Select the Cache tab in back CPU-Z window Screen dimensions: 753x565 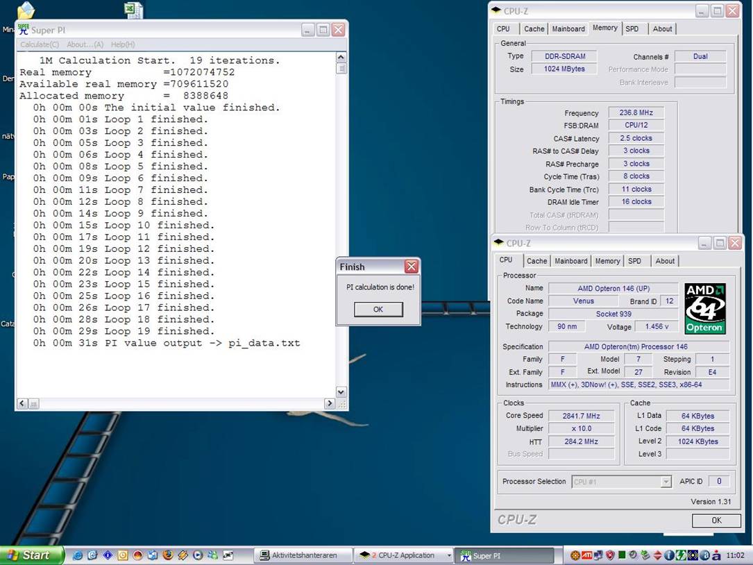534,29
